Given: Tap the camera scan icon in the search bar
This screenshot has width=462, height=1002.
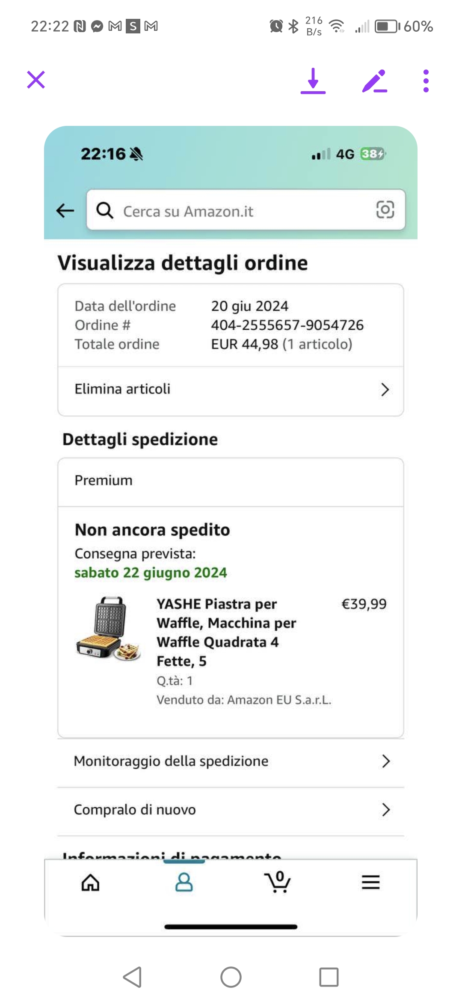Looking at the screenshot, I should [x=385, y=210].
